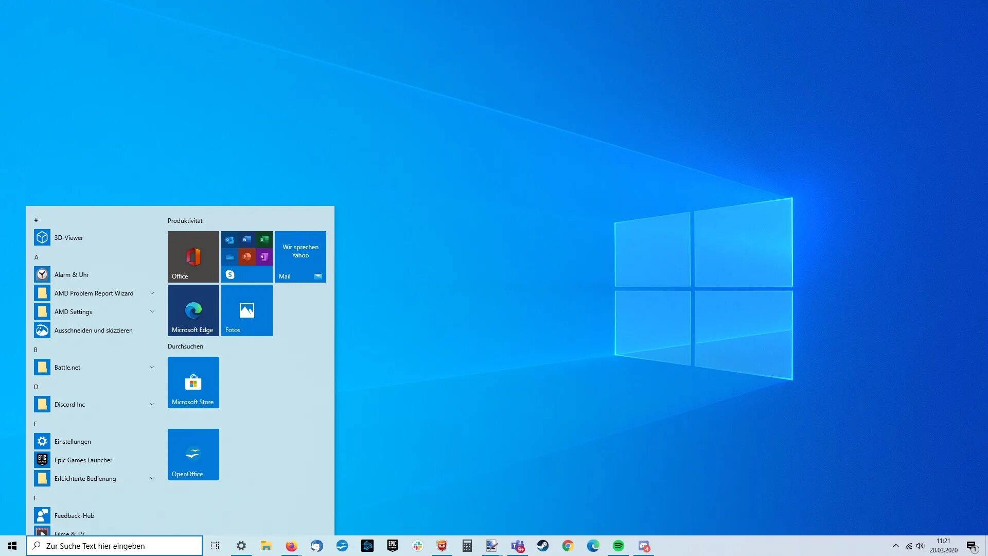Image resolution: width=988 pixels, height=556 pixels.
Task: Click the Windows Start button
Action: (12, 546)
